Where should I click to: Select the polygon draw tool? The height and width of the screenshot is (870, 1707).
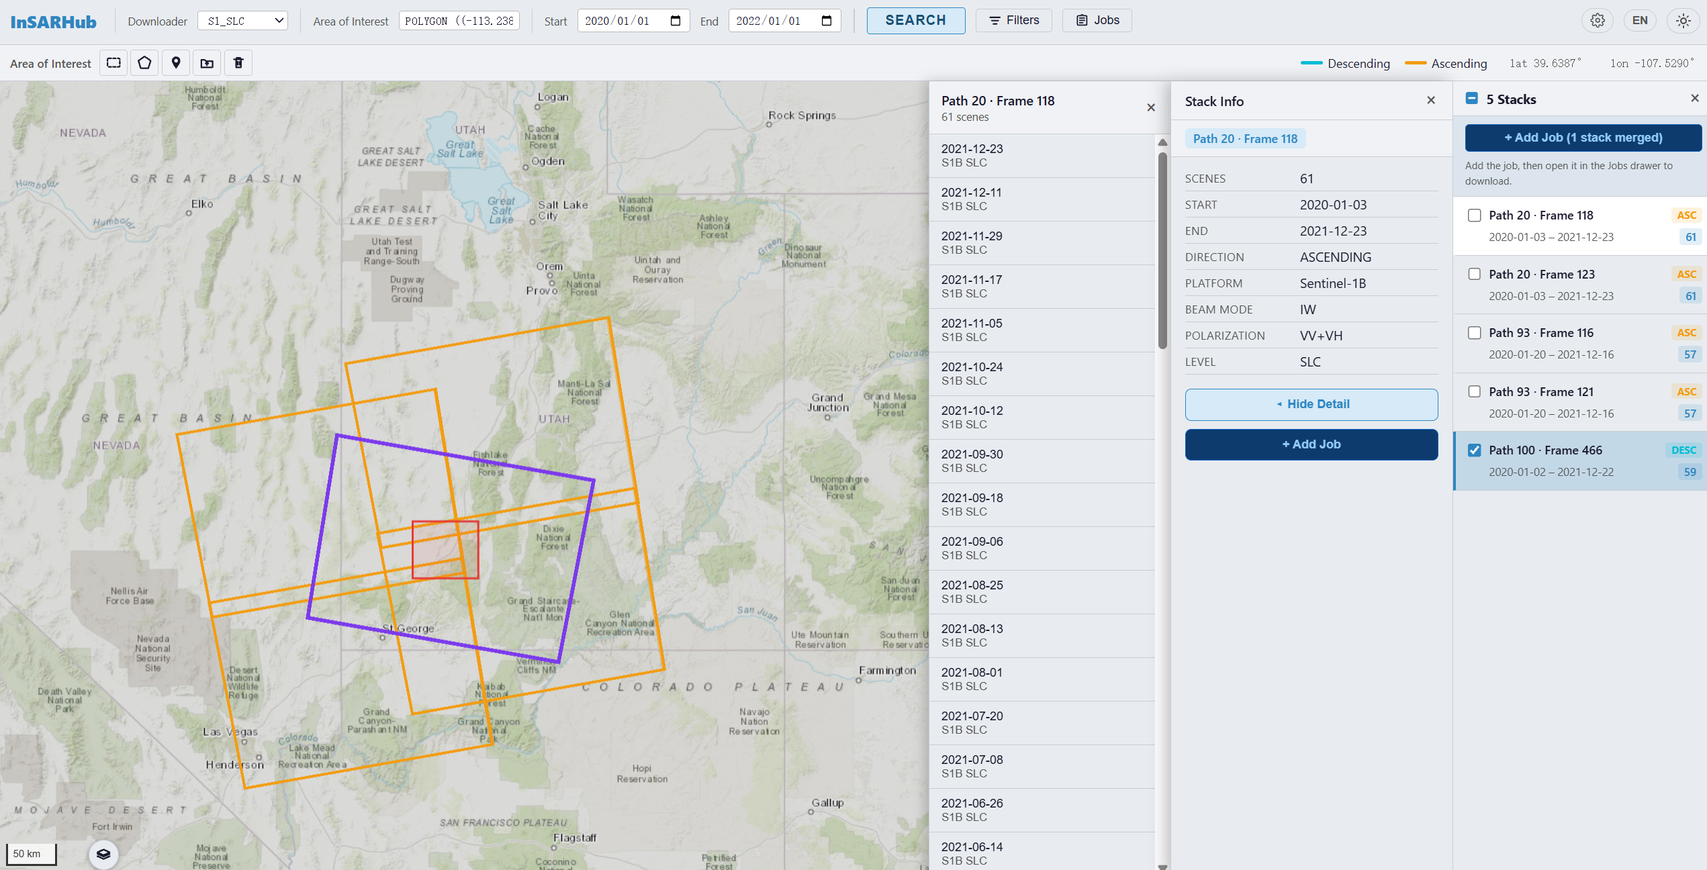144,63
